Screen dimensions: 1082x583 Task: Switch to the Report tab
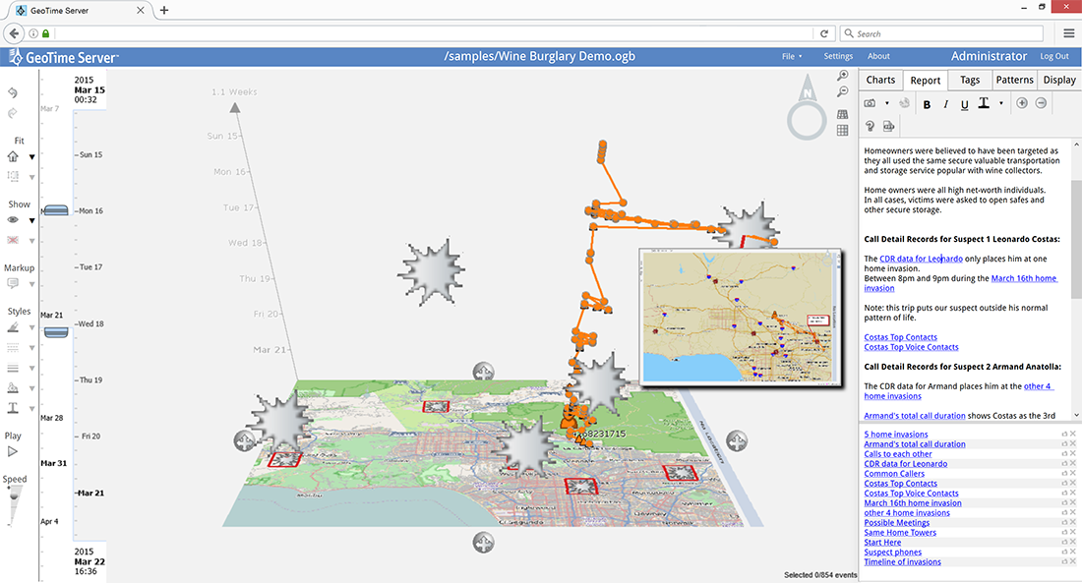(x=926, y=80)
